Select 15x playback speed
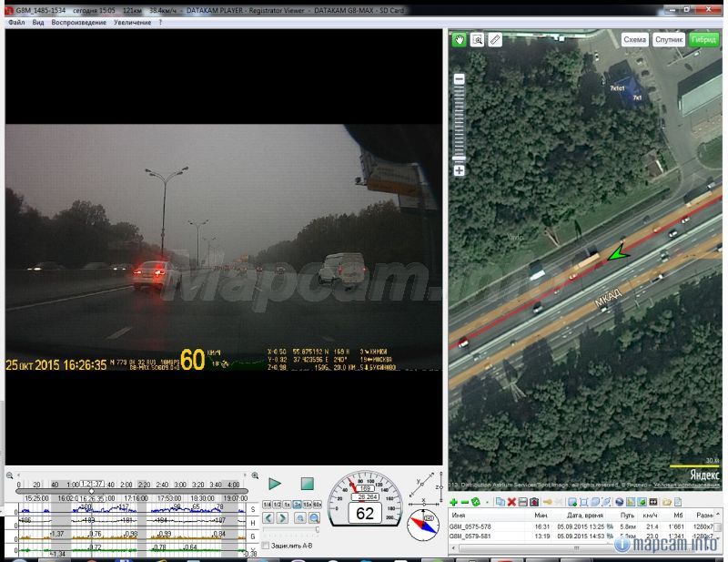728x562 pixels. click(x=306, y=504)
